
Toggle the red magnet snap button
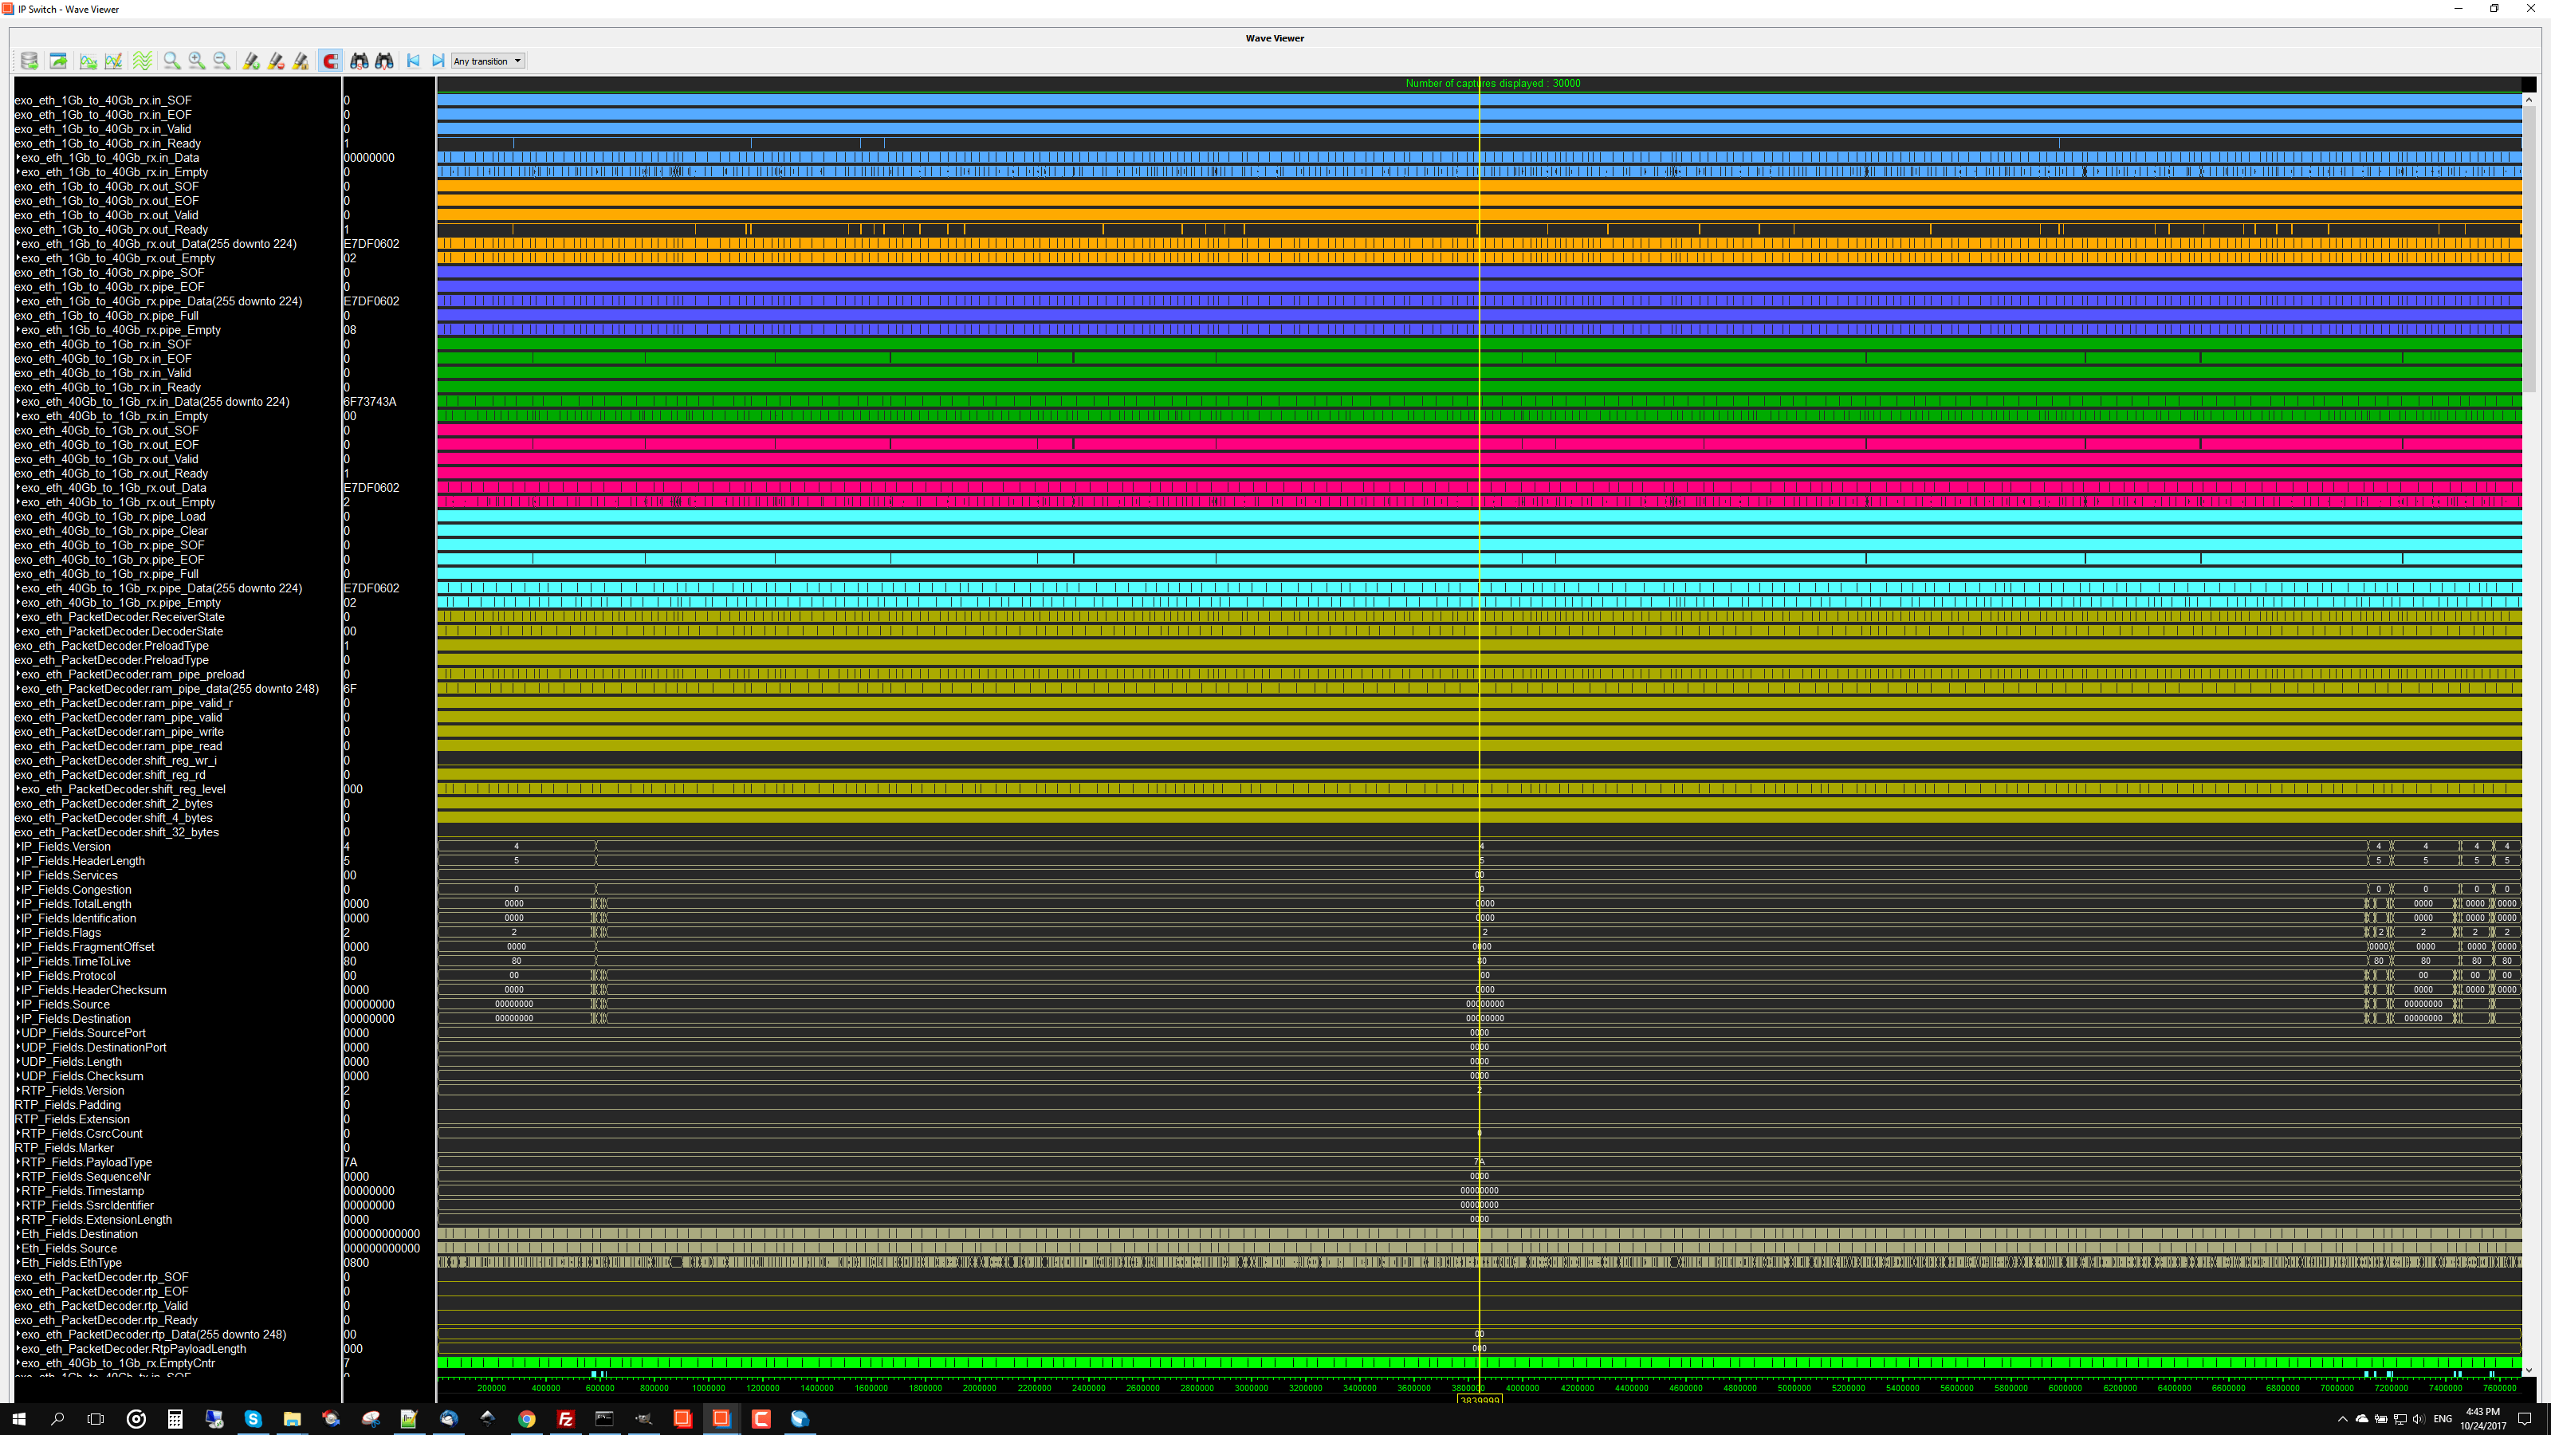pos(331,61)
